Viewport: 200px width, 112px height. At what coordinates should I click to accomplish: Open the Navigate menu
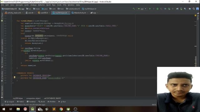(x=19, y=5)
